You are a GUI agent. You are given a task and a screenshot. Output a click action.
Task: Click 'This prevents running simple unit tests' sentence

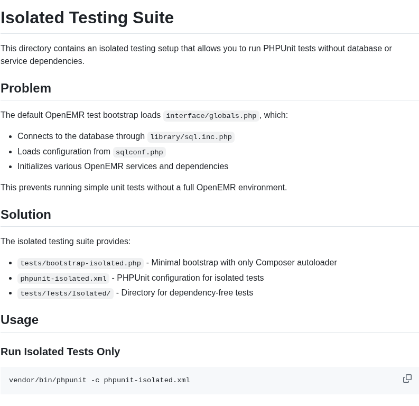click(x=144, y=187)
